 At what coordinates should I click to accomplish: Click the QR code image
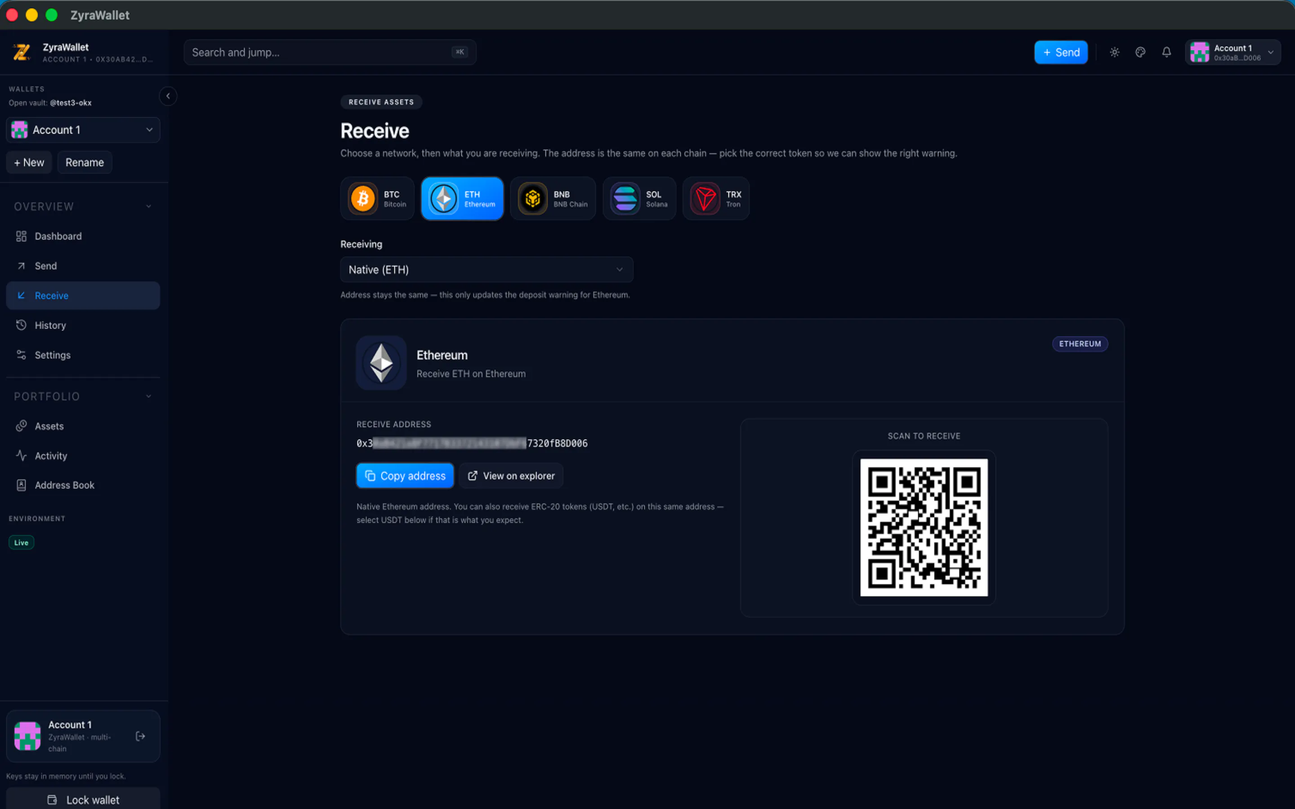click(924, 528)
